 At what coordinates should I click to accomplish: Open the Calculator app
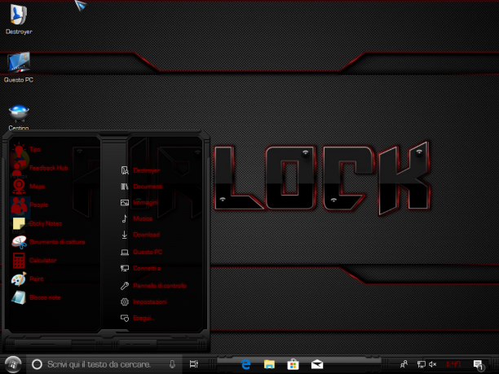(34, 261)
